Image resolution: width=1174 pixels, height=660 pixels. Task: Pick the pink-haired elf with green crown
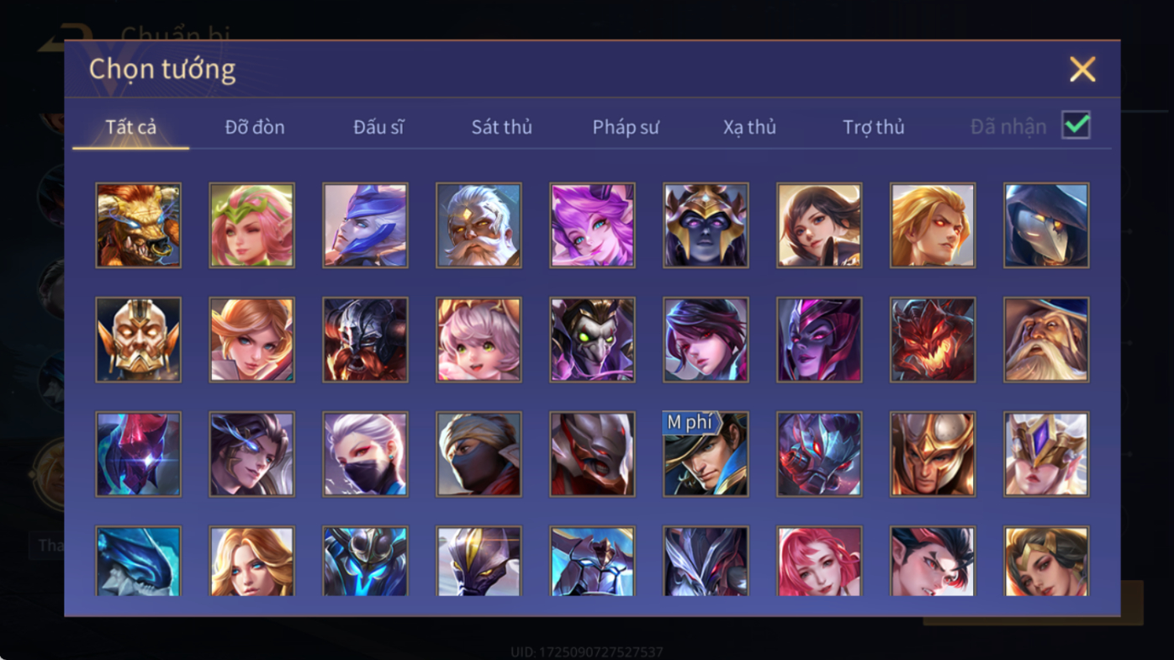(x=251, y=225)
